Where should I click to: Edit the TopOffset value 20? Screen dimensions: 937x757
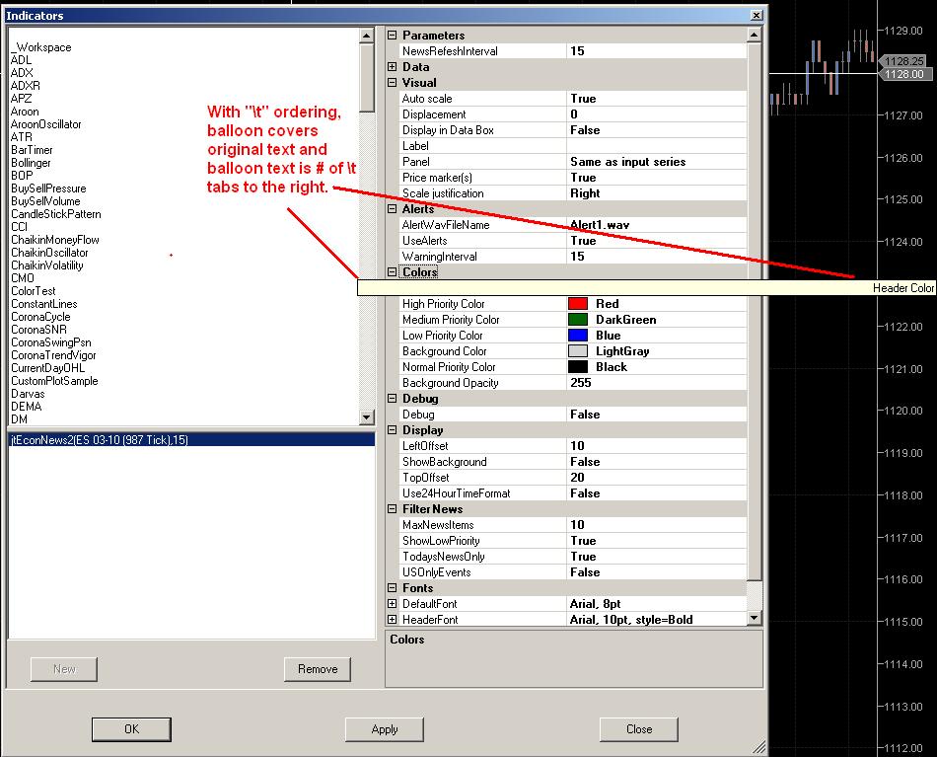click(657, 477)
